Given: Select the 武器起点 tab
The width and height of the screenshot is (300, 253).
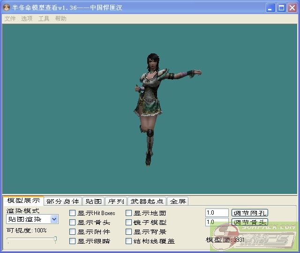Looking at the screenshot, I should 147,201.
